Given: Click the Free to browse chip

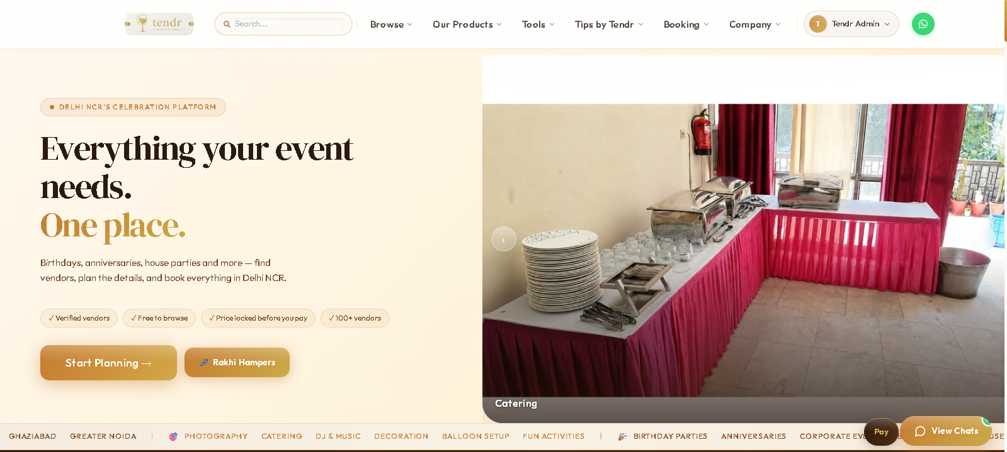Looking at the screenshot, I should (159, 318).
